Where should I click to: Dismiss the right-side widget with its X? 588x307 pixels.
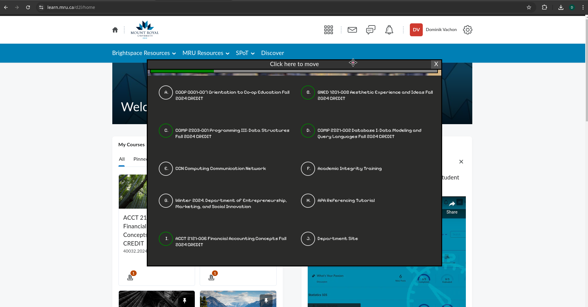[461, 162]
